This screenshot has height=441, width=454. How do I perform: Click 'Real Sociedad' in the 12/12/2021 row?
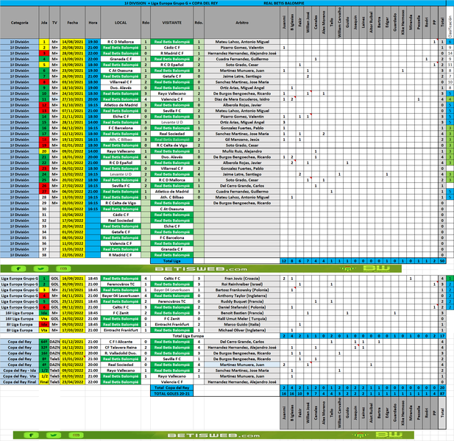click(172, 134)
